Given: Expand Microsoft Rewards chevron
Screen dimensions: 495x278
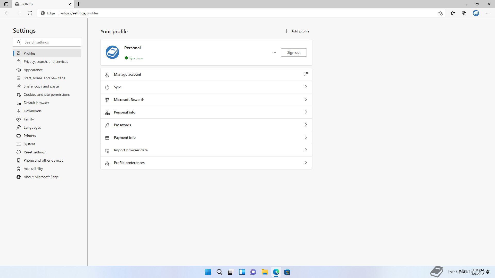Looking at the screenshot, I should [x=306, y=99].
